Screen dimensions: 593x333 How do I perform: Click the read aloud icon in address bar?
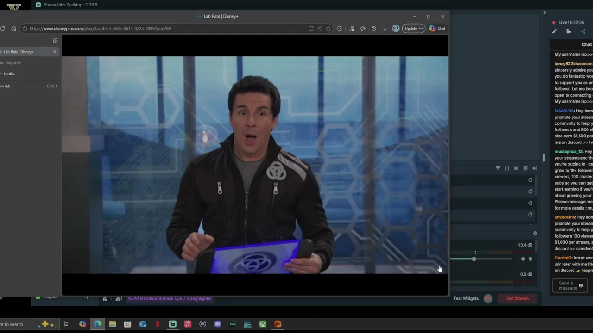[320, 28]
